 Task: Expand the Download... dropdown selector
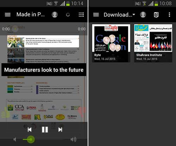[x=119, y=15]
